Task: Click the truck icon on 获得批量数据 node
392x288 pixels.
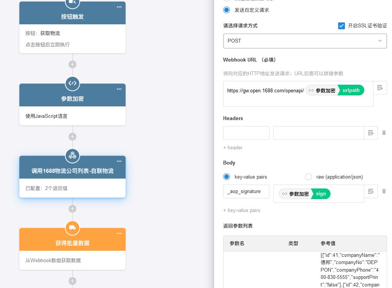Action: pyautogui.click(x=72, y=228)
